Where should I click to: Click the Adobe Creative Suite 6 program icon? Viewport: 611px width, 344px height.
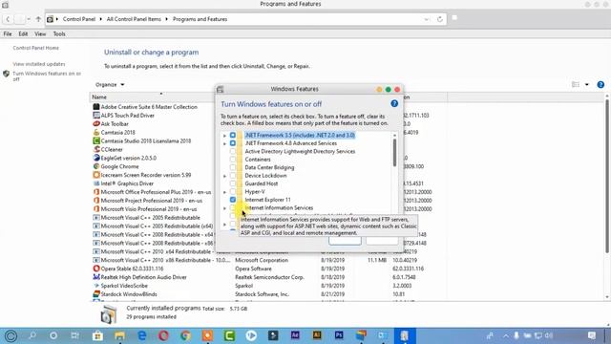pos(96,106)
